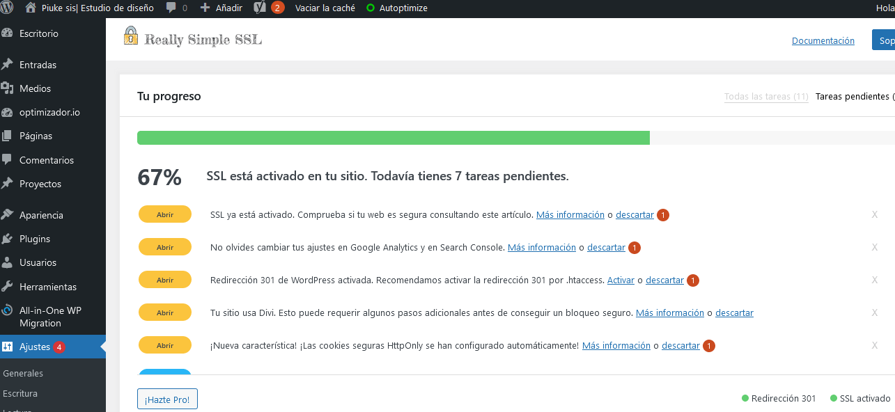
Task: Click descartar on the SSL activated task
Action: pos(635,214)
